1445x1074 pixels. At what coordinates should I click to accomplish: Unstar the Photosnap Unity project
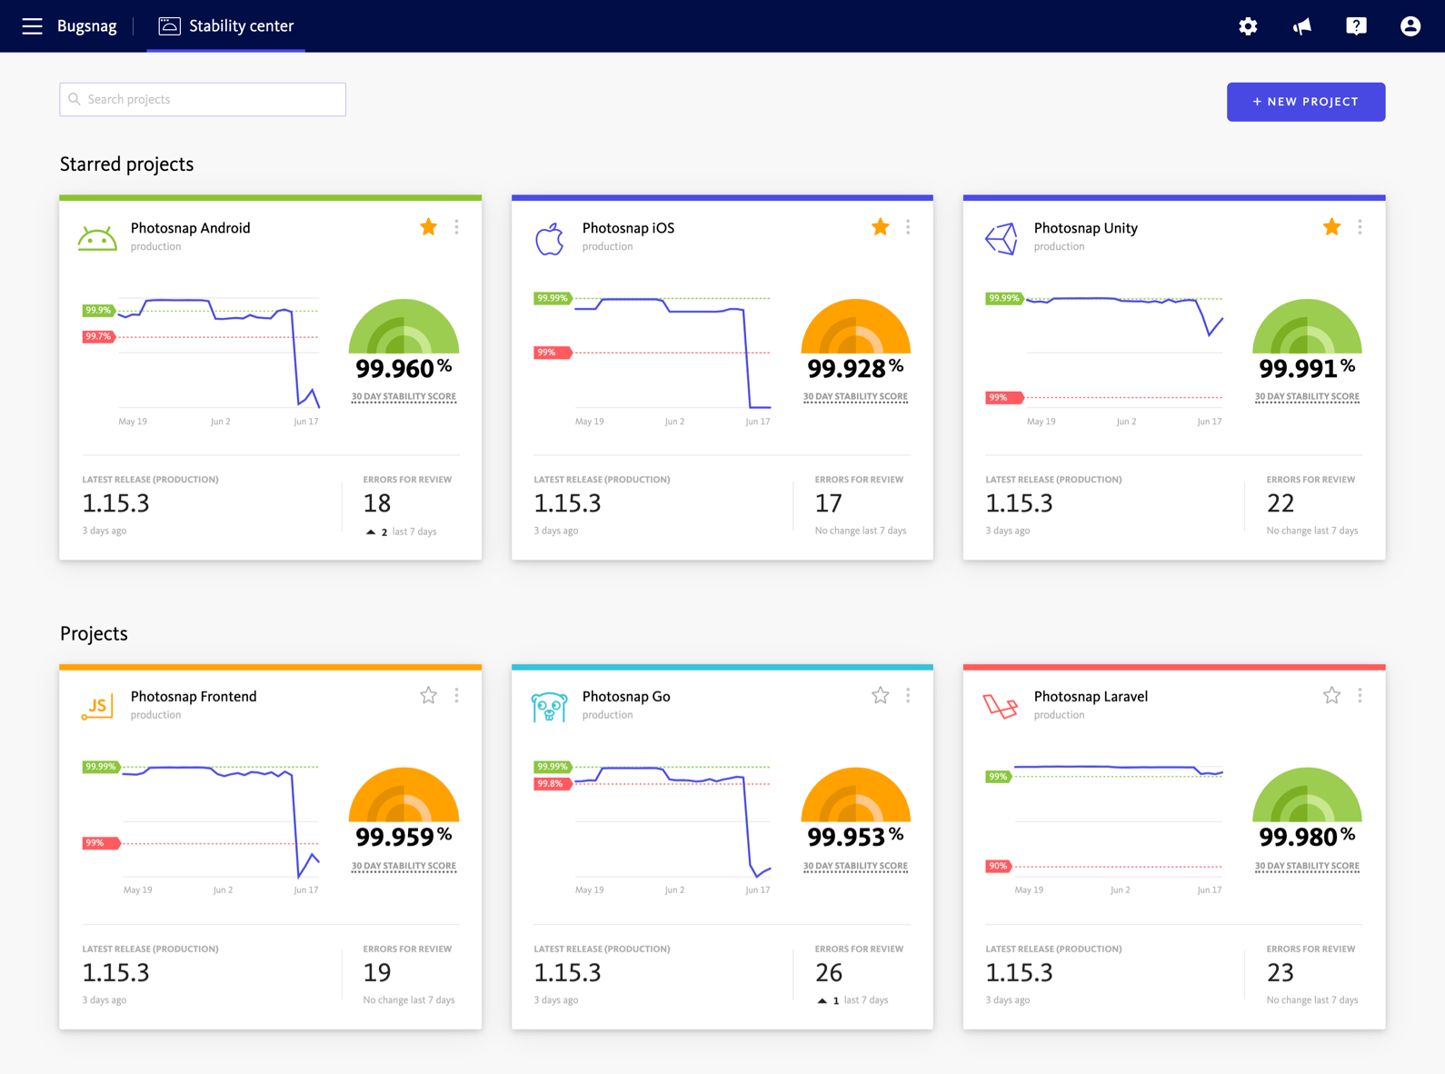tap(1331, 227)
